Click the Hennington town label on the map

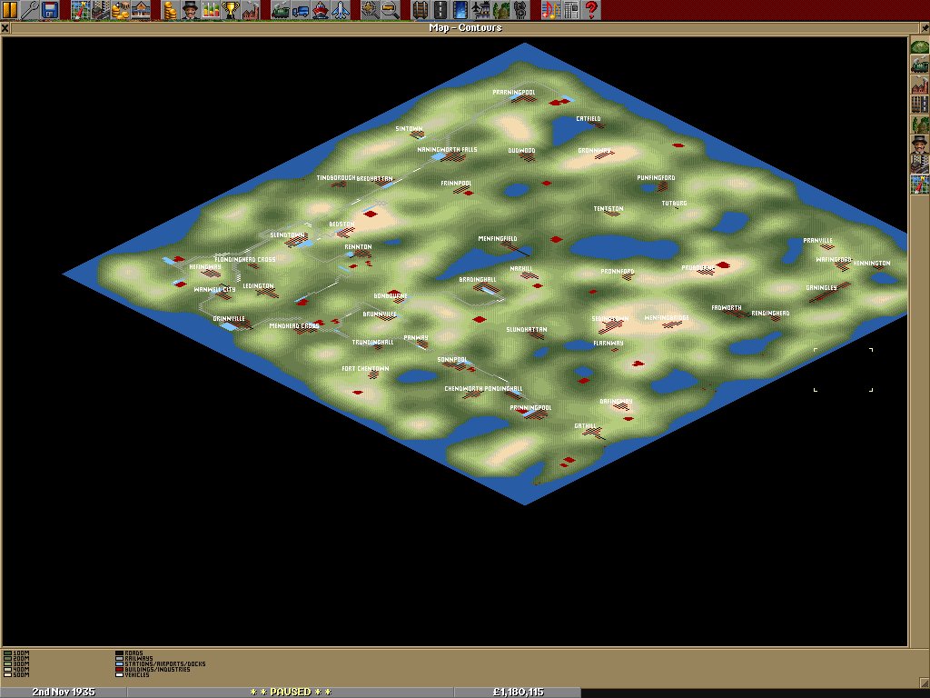[x=872, y=263]
